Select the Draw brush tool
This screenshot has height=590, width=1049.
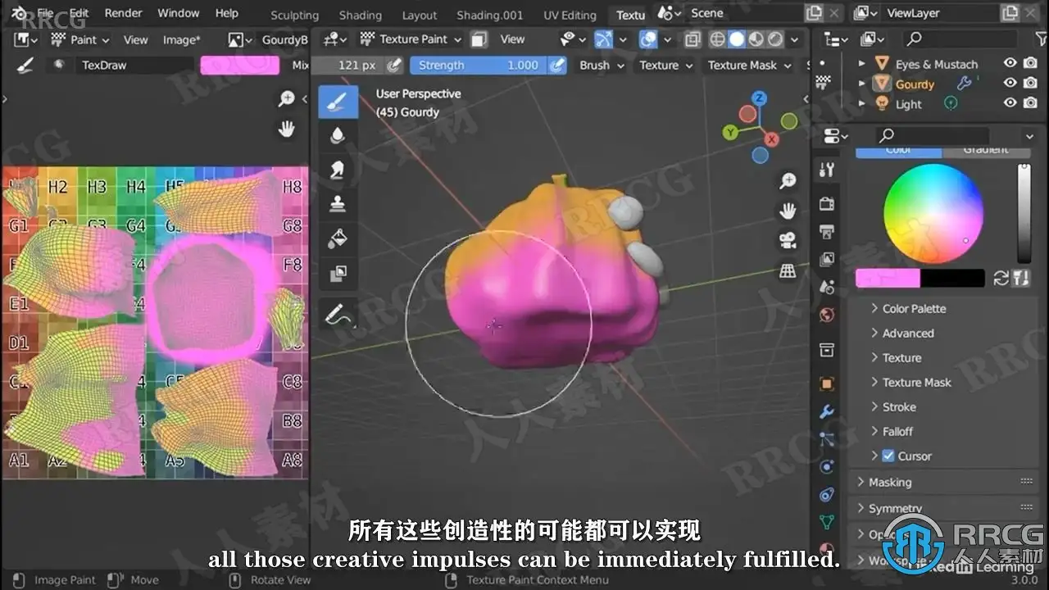[x=338, y=102]
